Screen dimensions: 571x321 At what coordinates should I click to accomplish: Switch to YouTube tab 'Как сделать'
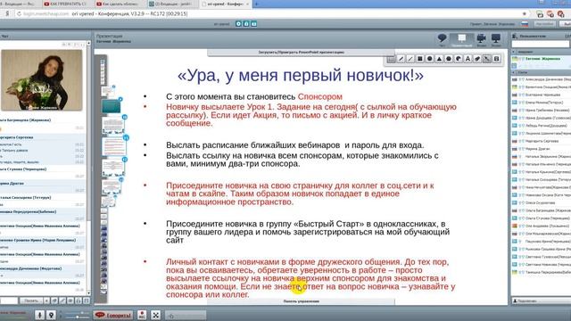(x=120, y=4)
